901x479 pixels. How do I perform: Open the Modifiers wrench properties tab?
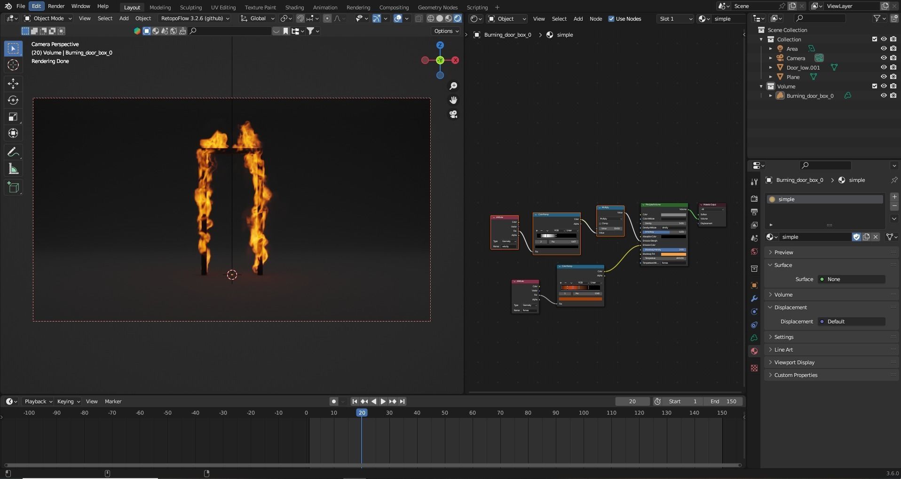(754, 298)
